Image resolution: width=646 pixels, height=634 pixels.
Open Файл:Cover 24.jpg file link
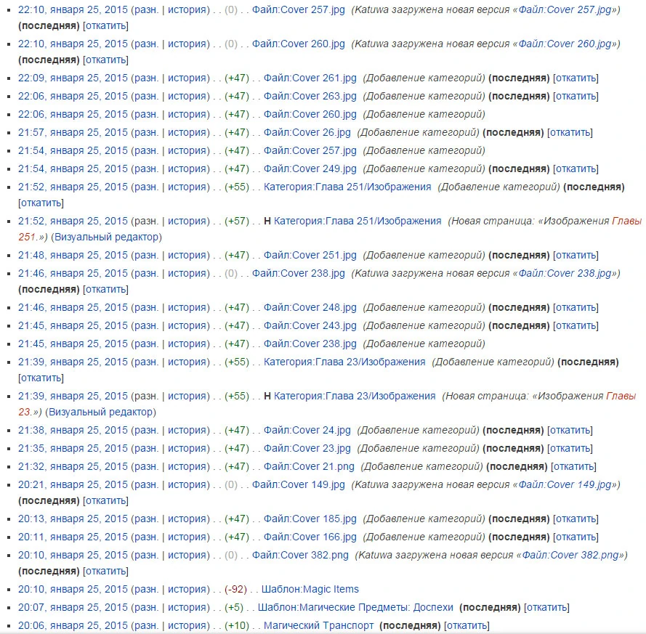(307, 430)
